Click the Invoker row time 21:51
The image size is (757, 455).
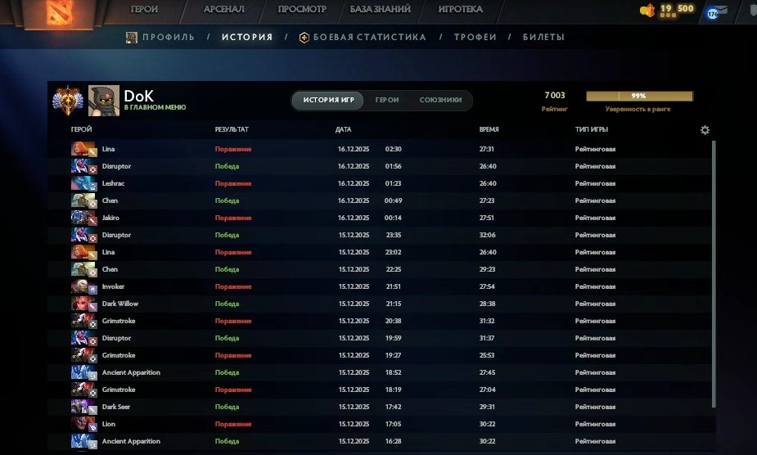(394, 286)
